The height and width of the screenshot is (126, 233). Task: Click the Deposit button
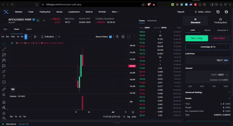181,12
